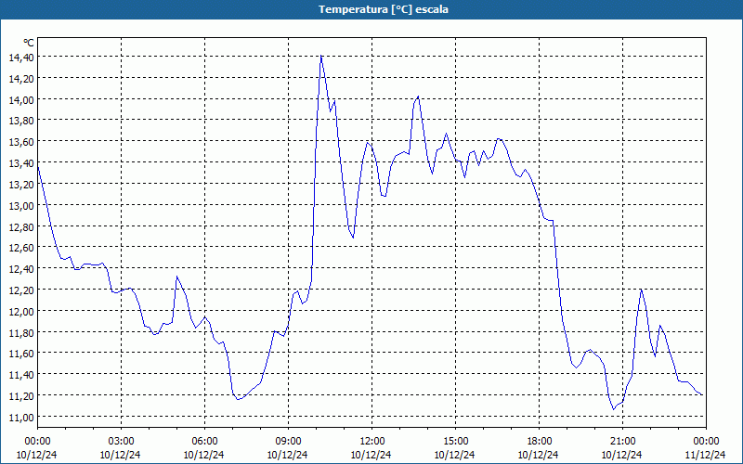Viewport: 743px width, 464px height.
Task: Click the 06:00 time axis label
Action: point(204,442)
